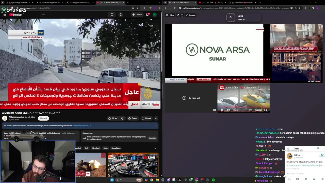325x183 pixels.
Task: Save the video with Kaydet
Action: pyautogui.click(x=146, y=118)
